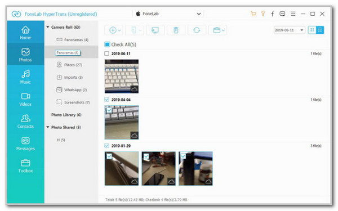This screenshot has width=338, height=211.
Task: Uncheck the phone-on-desk photo checkbox
Action: [x=146, y=156]
